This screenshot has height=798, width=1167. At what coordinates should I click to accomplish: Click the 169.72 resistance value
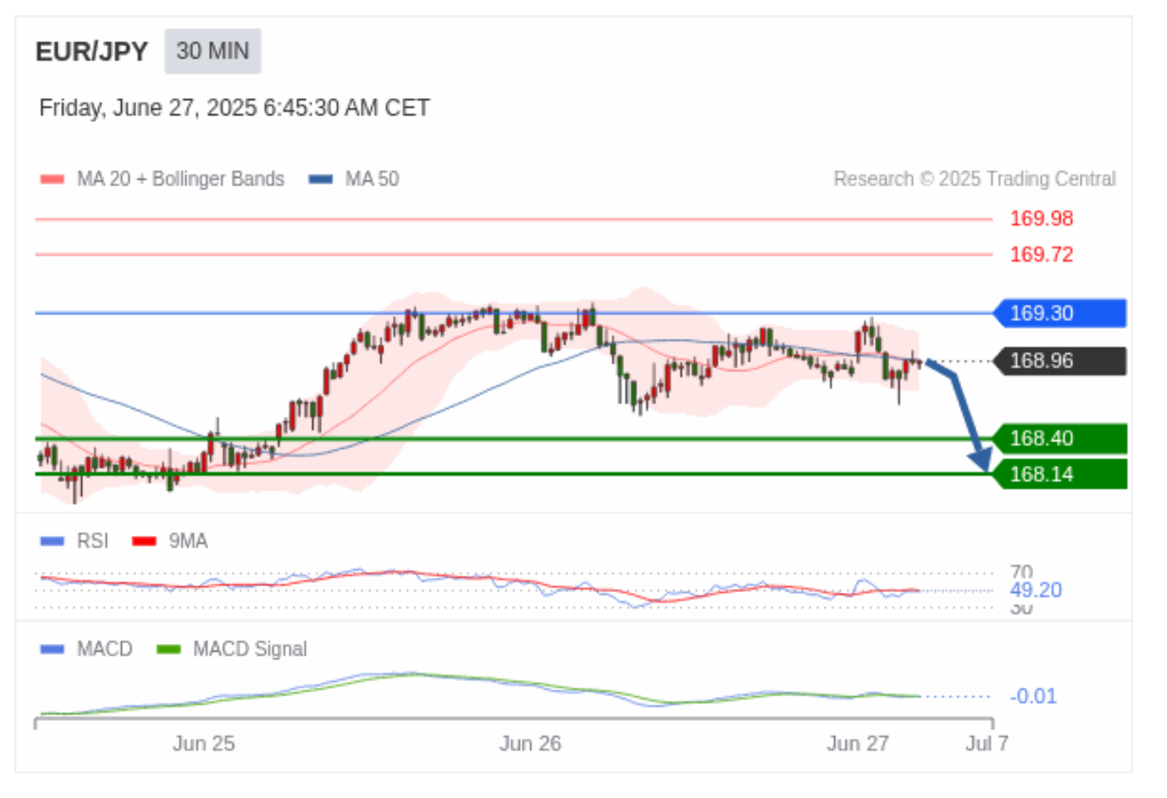coord(1041,254)
